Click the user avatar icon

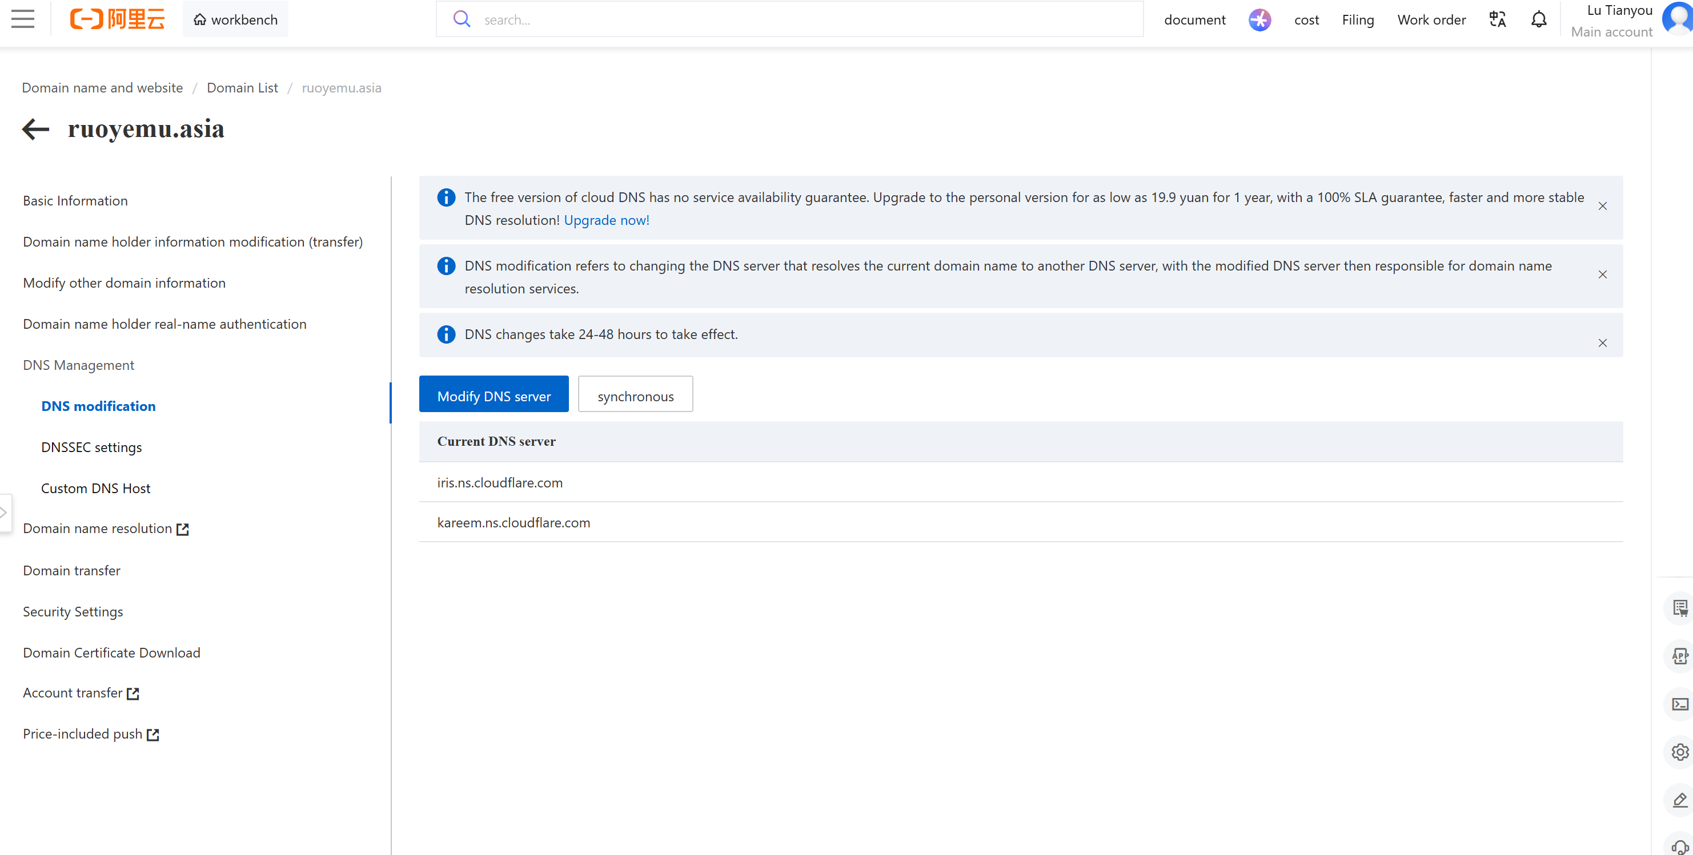1679,19
